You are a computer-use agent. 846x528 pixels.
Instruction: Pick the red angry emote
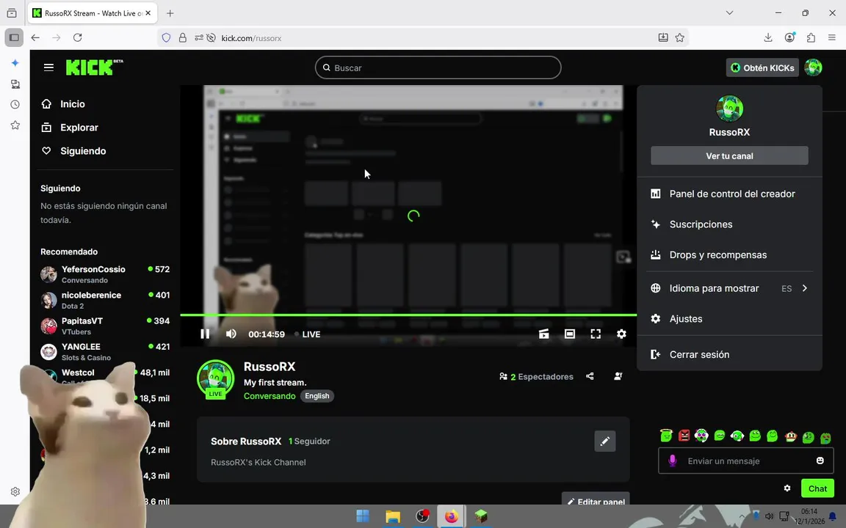click(684, 436)
